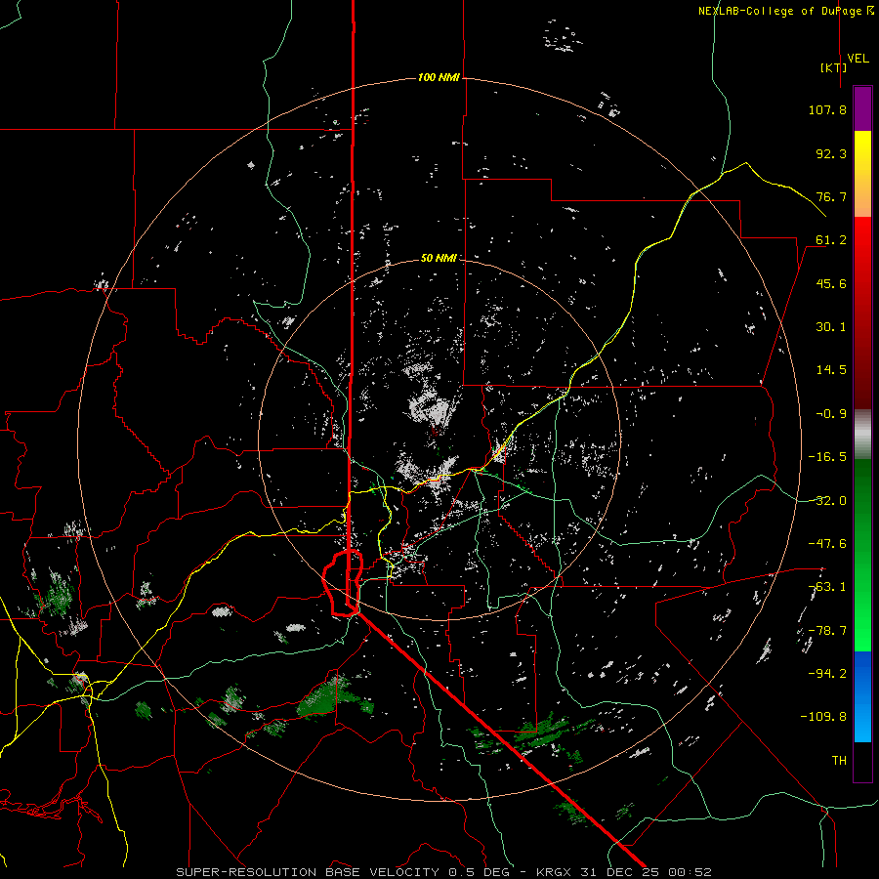Click the thick red polygon outline near radar center
The width and height of the screenshot is (879, 879).
(x=343, y=583)
